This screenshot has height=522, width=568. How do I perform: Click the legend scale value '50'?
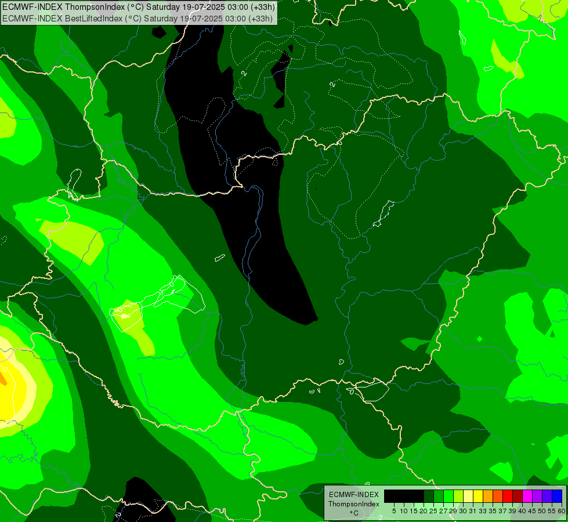[542, 511]
